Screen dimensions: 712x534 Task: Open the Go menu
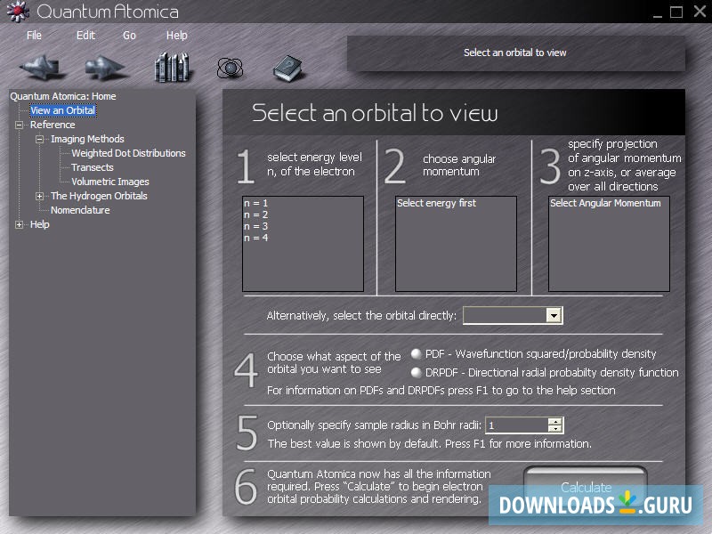(129, 35)
